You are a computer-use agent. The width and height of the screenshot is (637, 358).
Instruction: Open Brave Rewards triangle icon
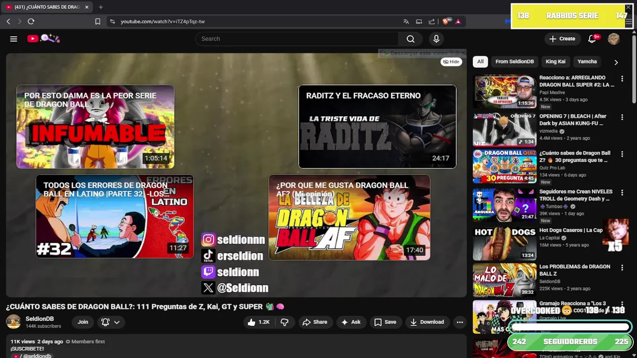pos(458,21)
